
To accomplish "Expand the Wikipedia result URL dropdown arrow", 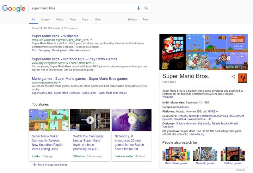I will 91,40.
